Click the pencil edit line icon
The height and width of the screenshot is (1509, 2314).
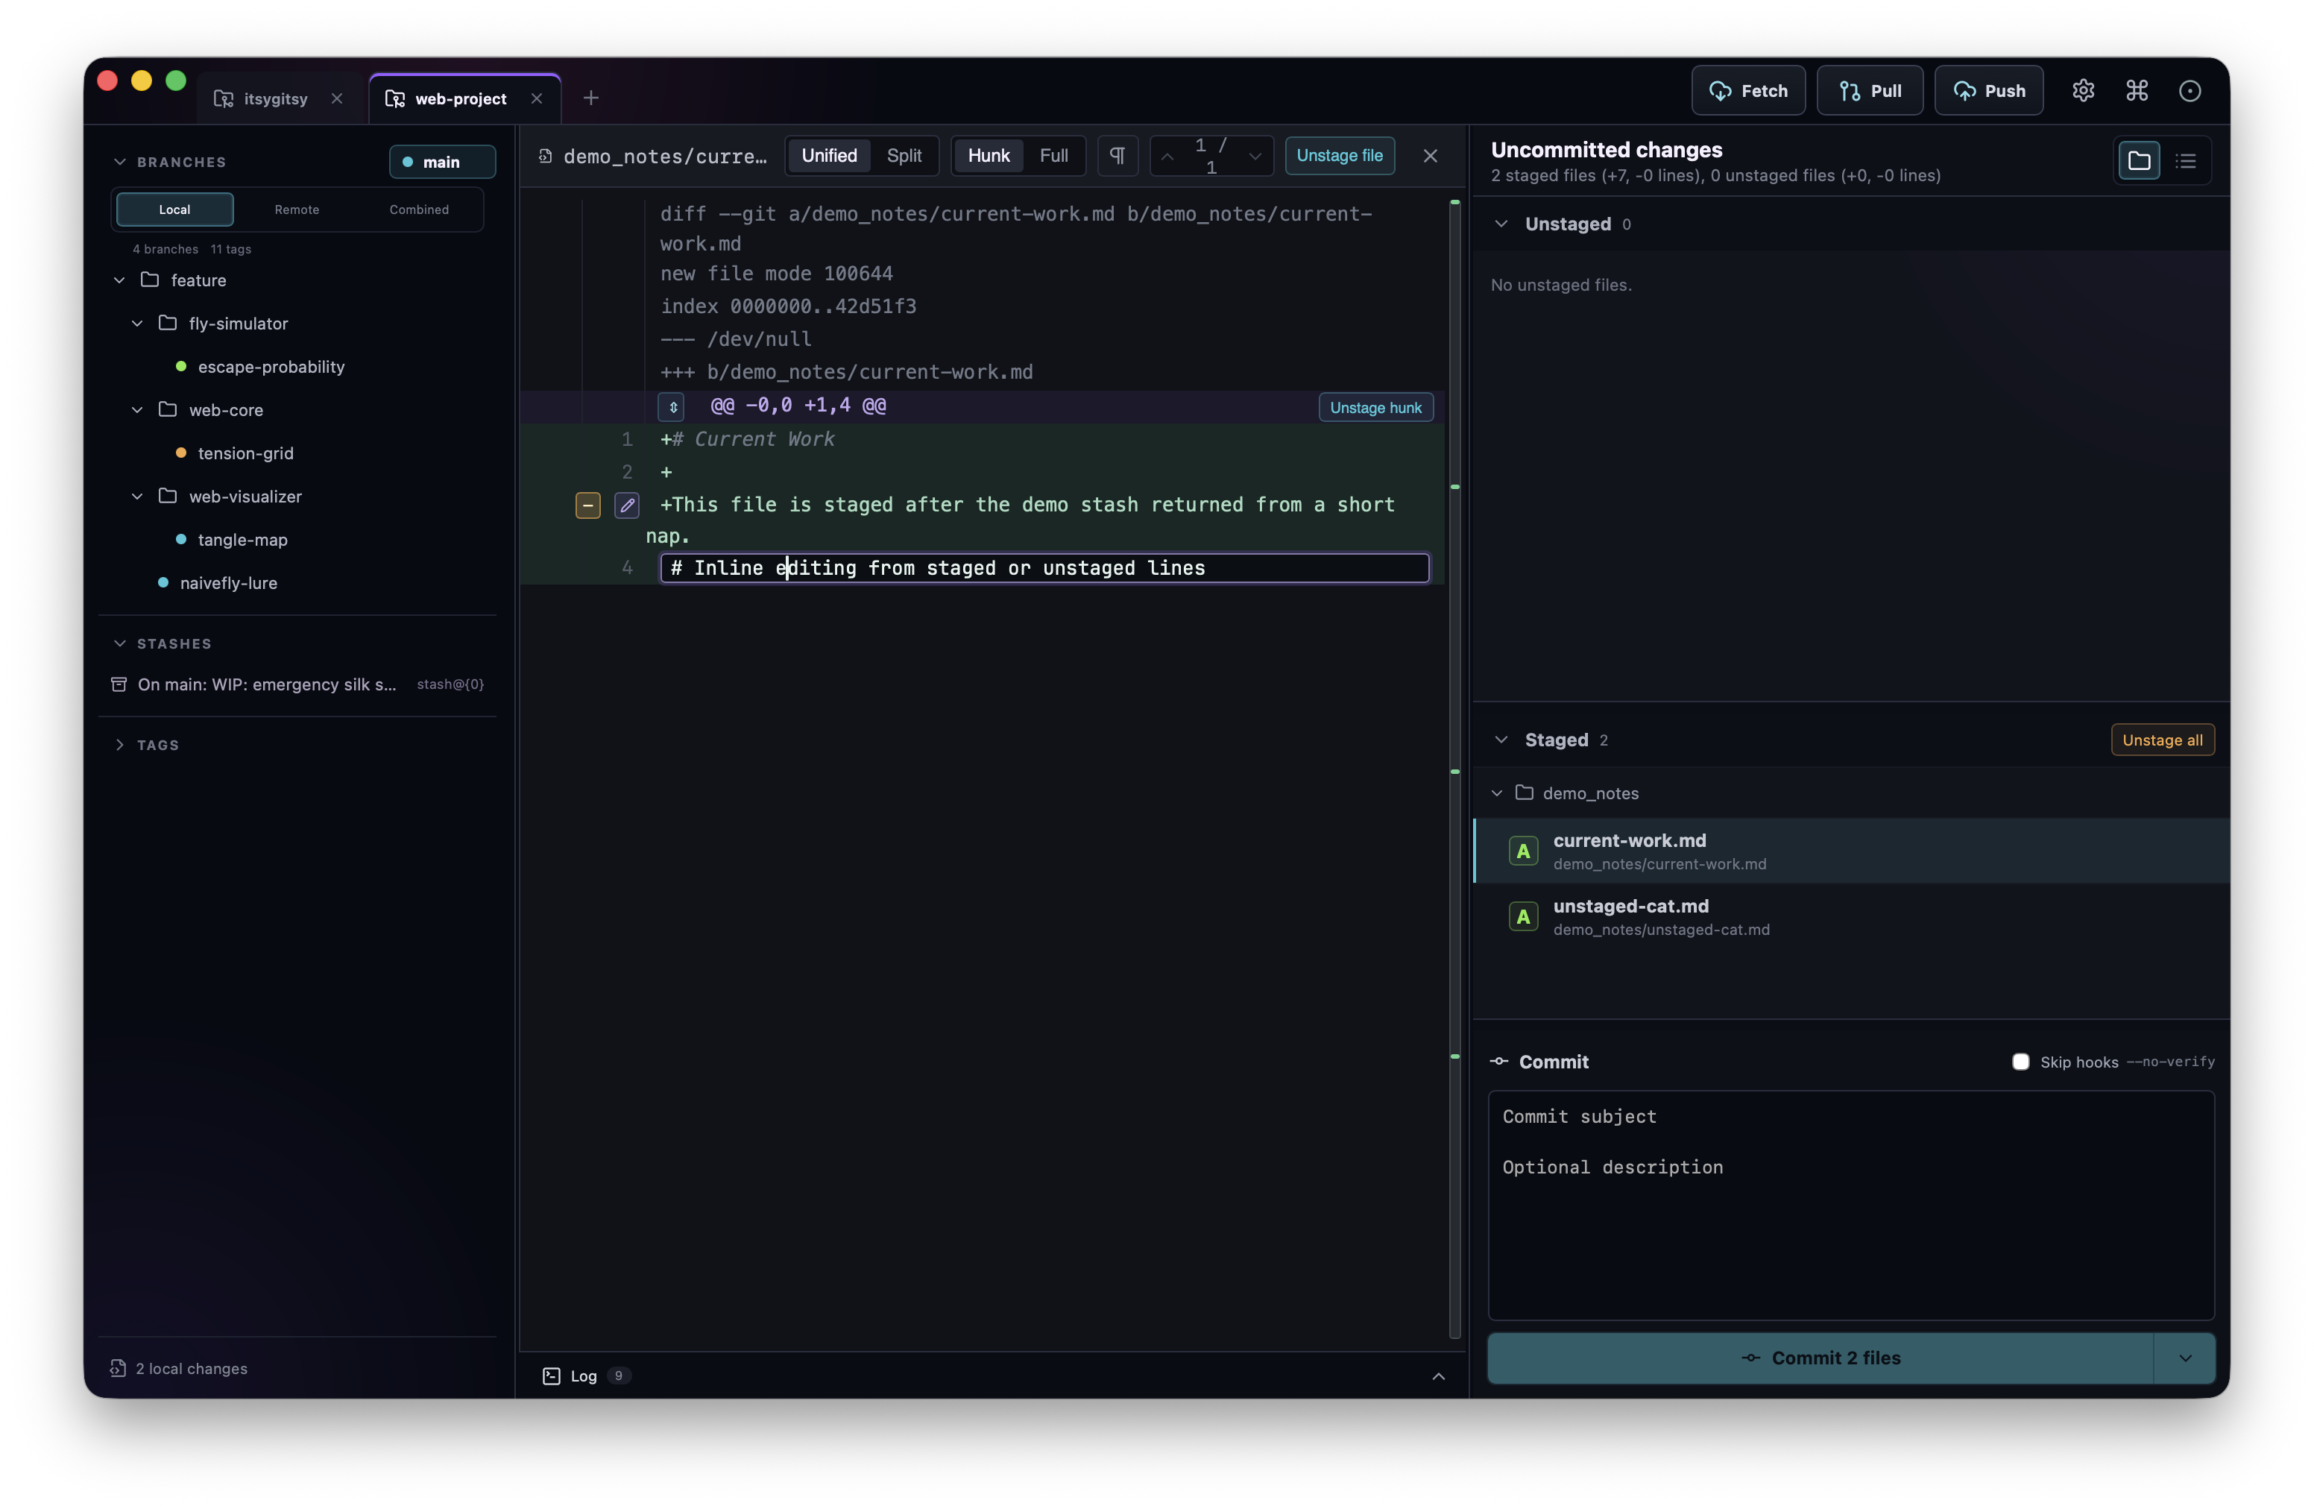pos(627,505)
